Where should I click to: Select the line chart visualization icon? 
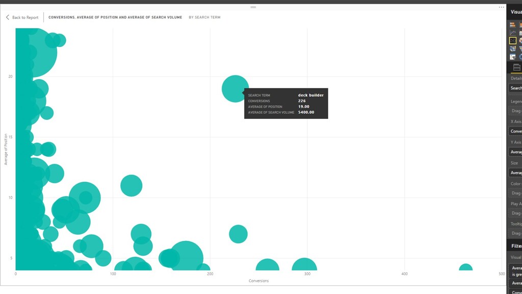(x=513, y=33)
